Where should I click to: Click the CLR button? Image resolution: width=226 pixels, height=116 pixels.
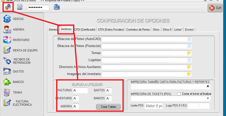pos(216,8)
